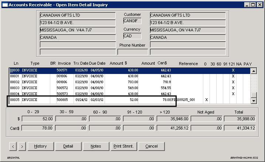Select line 00032 invoice row
The height and width of the screenshot is (162, 265).
[x=130, y=82]
